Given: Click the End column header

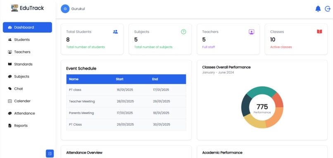Looking at the screenshot, I should tap(155, 79).
